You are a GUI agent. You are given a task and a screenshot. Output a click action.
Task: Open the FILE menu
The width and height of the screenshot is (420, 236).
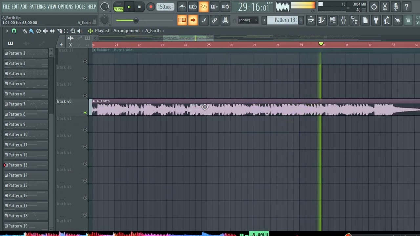[6, 7]
